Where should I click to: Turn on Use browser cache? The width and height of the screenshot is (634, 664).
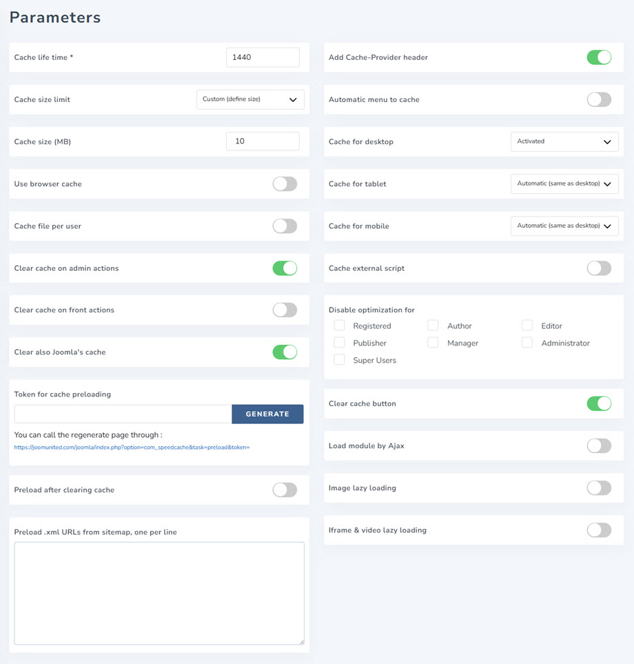click(x=285, y=184)
